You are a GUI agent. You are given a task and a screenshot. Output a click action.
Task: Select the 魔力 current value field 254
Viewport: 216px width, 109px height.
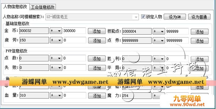click(137, 95)
